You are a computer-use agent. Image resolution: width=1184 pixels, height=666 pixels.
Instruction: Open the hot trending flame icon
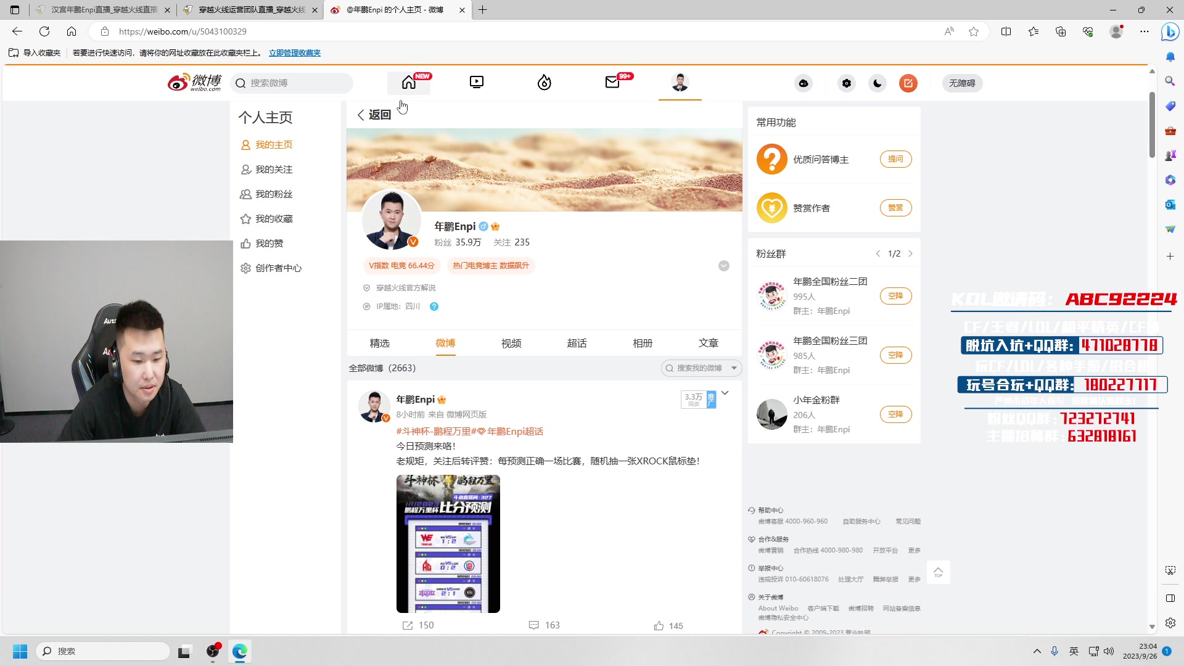[545, 83]
